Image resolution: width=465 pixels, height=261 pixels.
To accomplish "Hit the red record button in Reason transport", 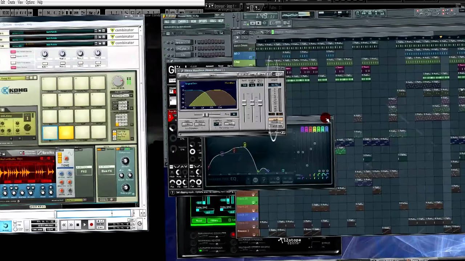I will point(92,225).
